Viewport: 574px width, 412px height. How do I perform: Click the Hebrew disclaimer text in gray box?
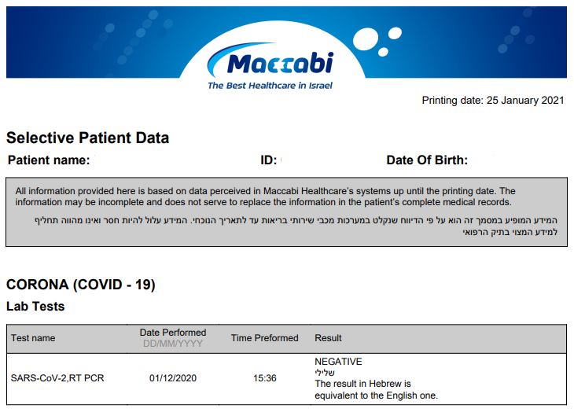296,226
